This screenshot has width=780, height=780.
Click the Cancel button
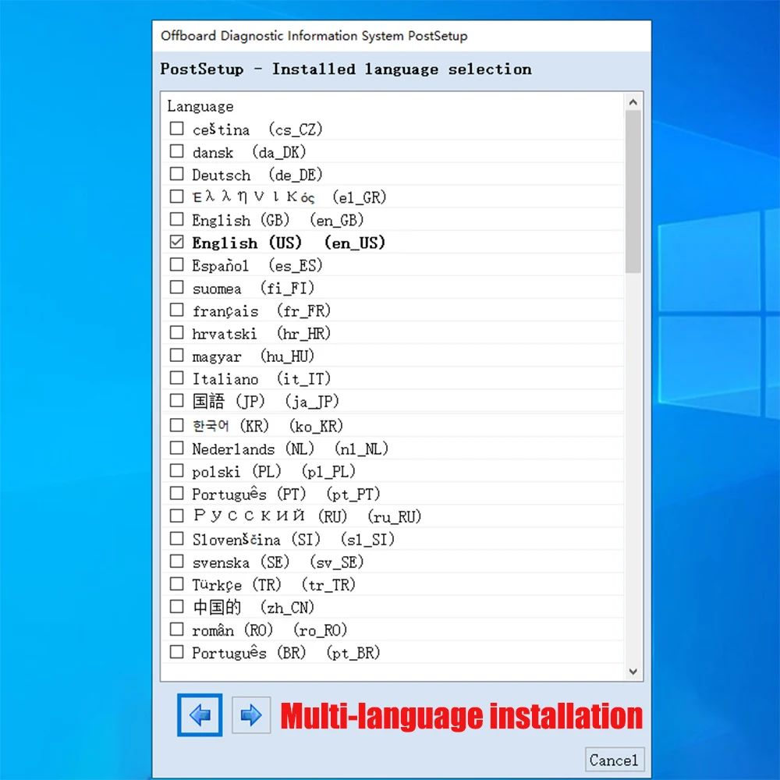point(614,760)
